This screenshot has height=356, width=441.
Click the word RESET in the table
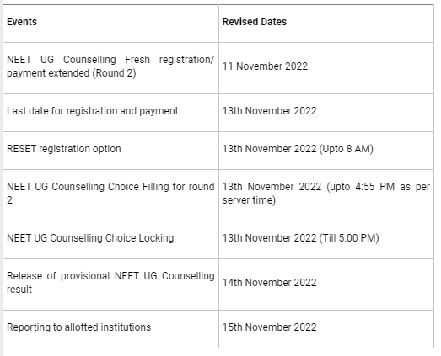(x=21, y=149)
